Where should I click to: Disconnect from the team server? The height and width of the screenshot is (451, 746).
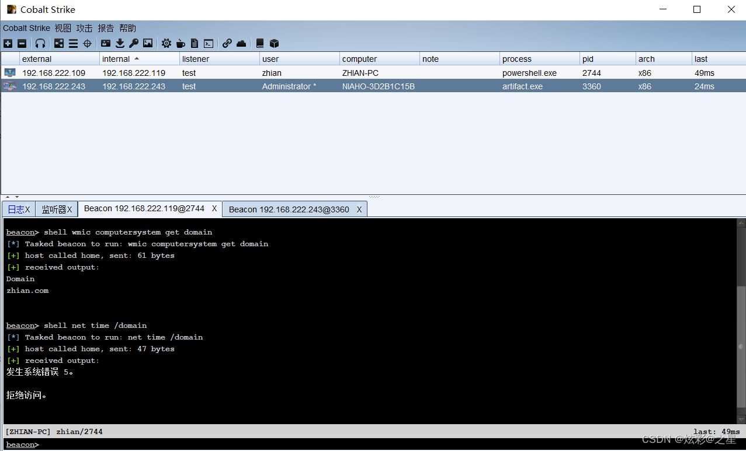[x=22, y=43]
